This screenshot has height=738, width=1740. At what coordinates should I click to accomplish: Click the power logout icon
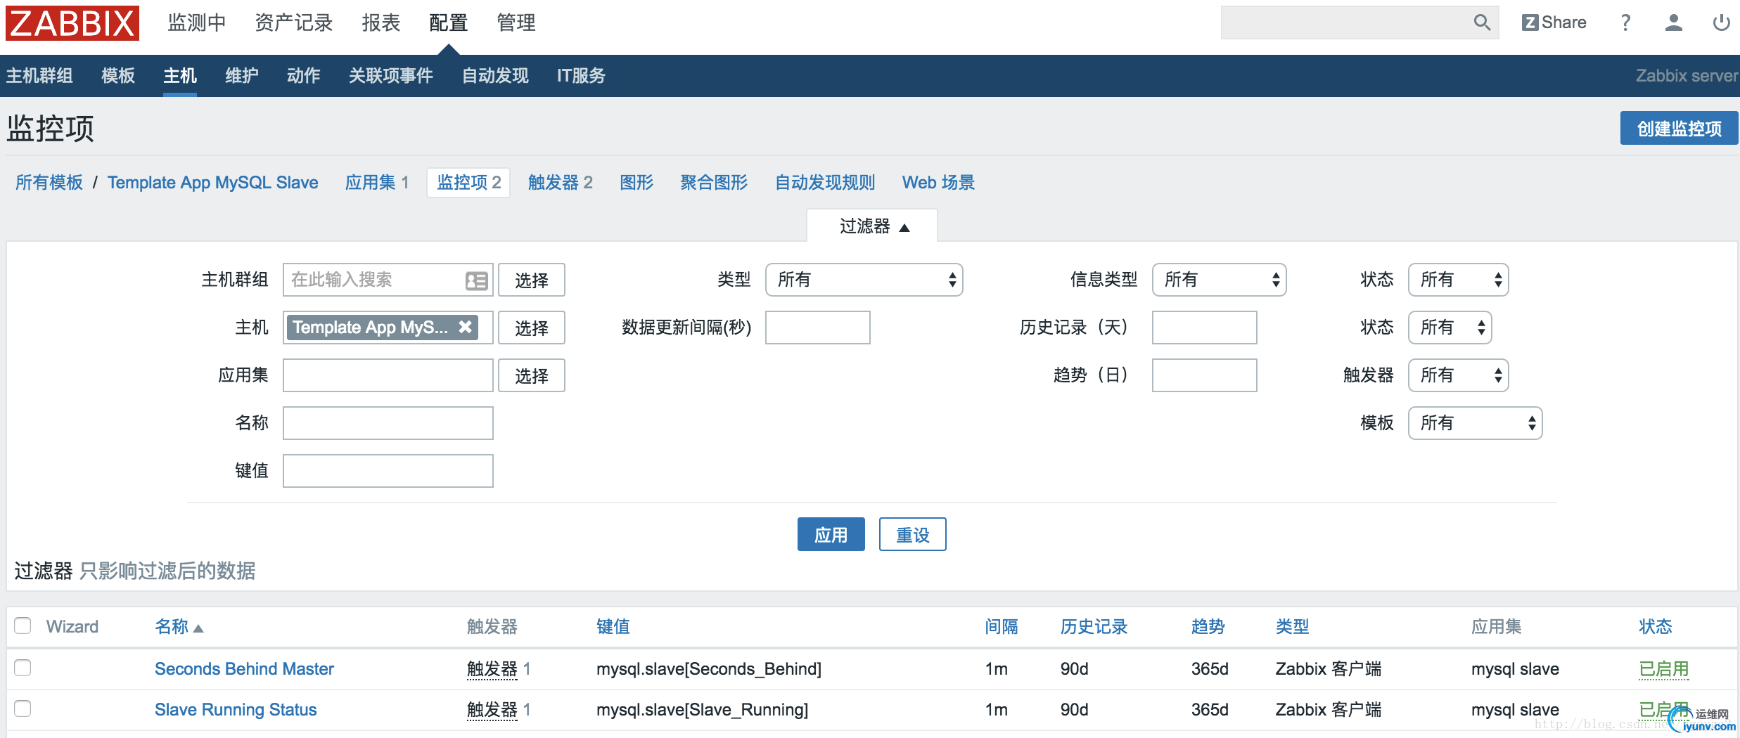[1721, 22]
